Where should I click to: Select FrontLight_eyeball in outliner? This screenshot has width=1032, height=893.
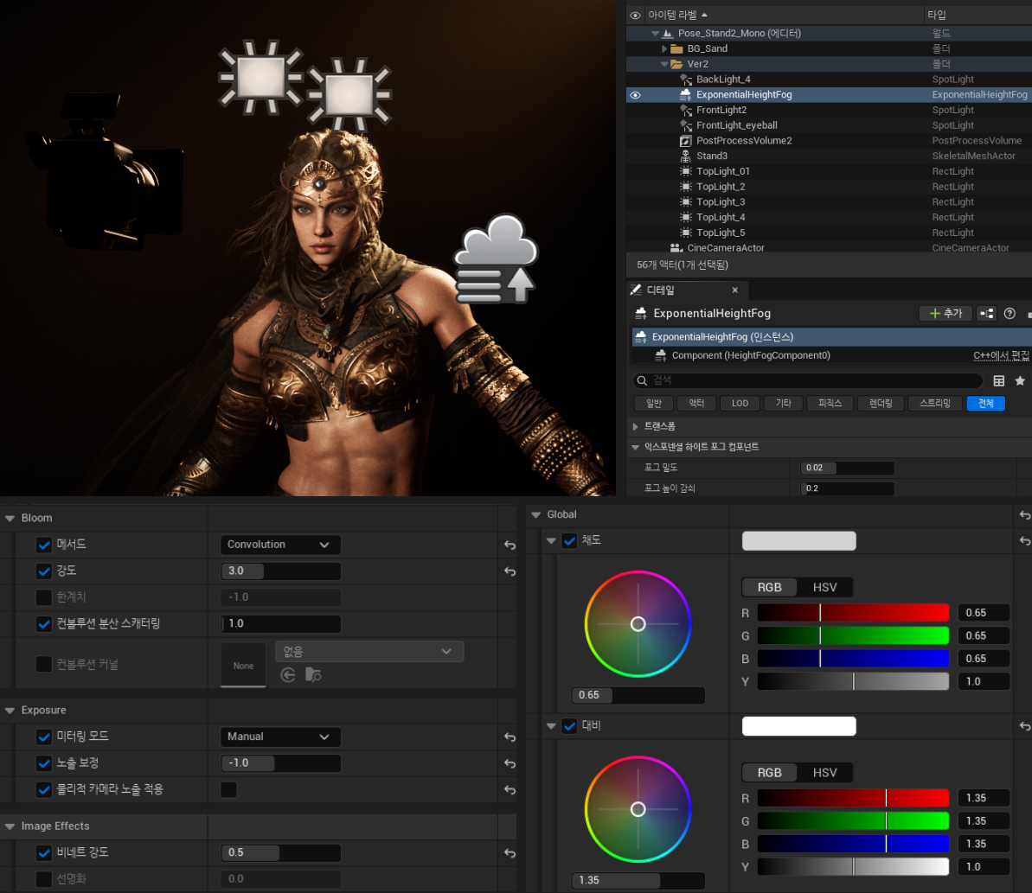736,125
